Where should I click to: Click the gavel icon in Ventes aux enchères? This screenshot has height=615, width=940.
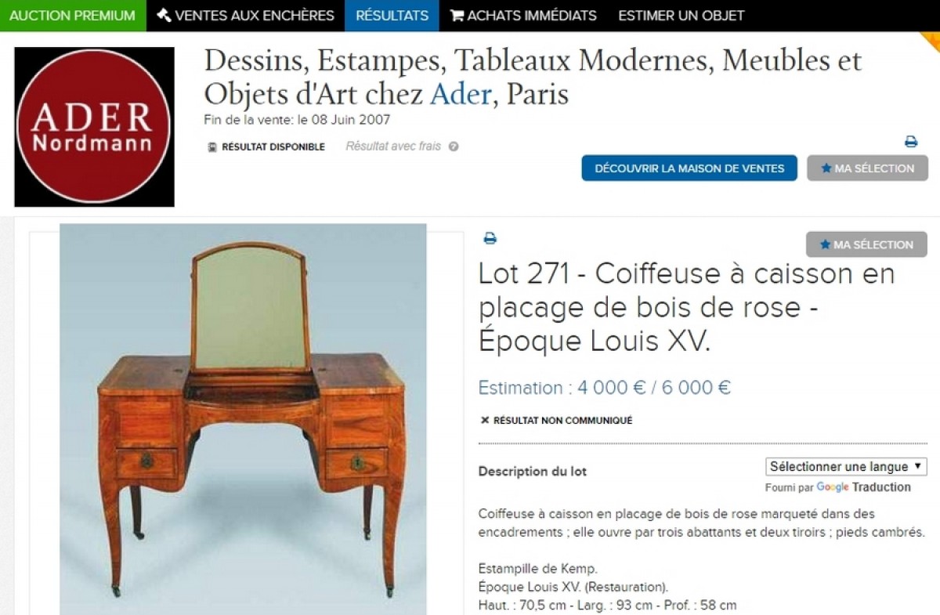pos(164,15)
